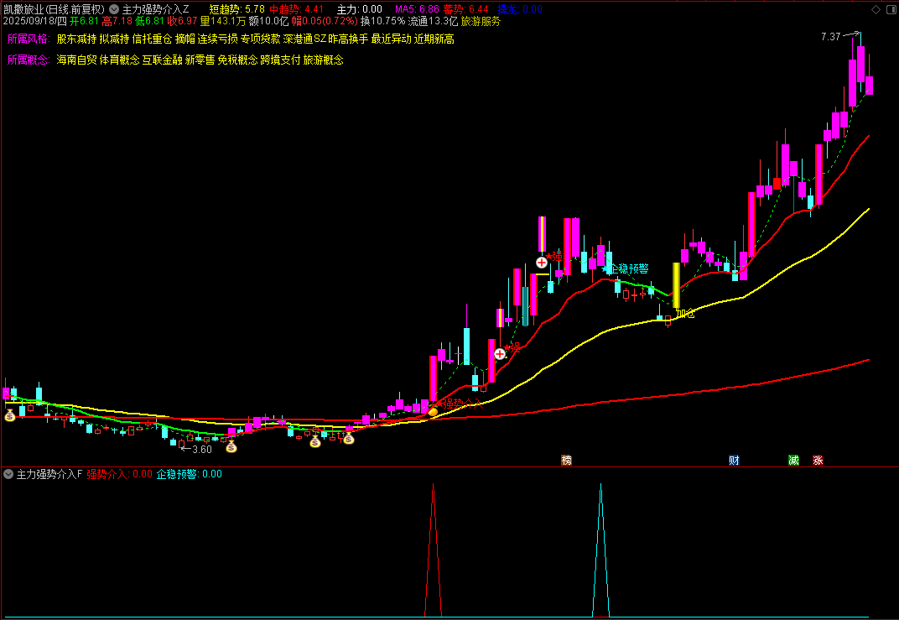Click the 企稳预警: 0.00 sub-chart value

coord(190,474)
